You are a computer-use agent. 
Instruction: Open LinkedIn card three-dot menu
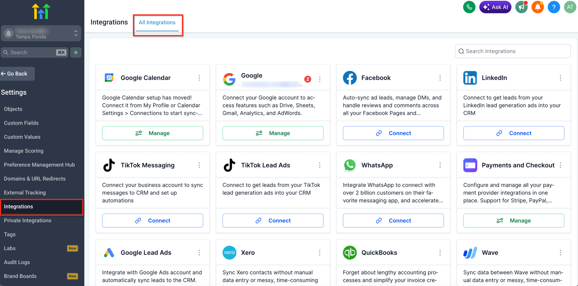560,78
